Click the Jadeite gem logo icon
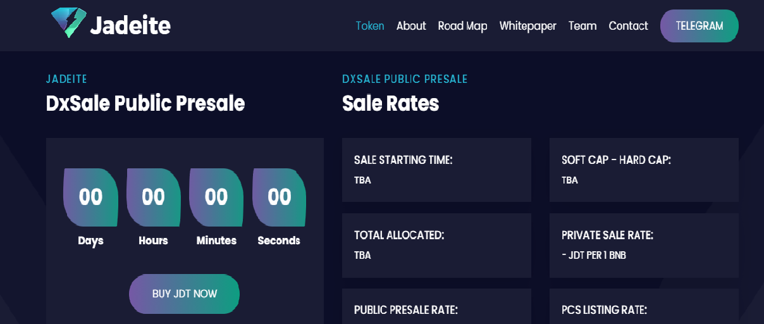 coord(68,23)
